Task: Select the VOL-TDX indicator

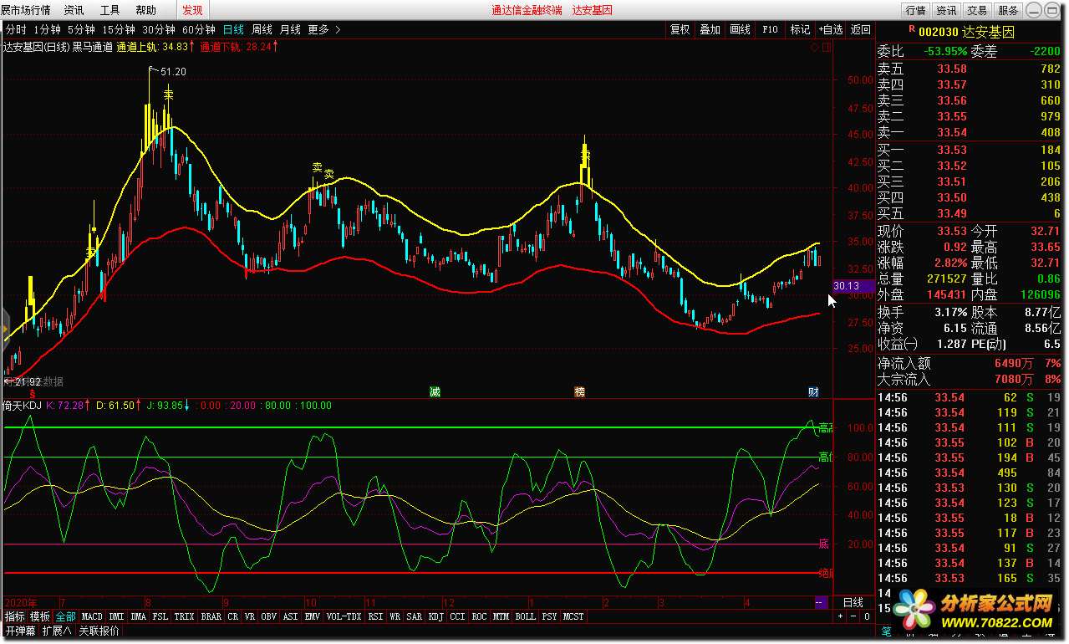Action: click(344, 616)
